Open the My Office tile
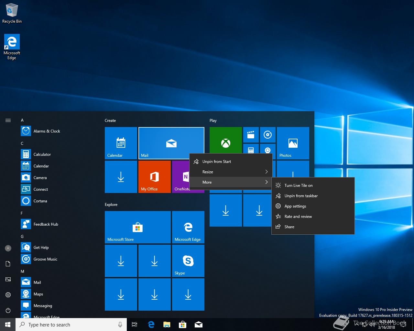Screen dimensions: 414x331 click(x=155, y=177)
